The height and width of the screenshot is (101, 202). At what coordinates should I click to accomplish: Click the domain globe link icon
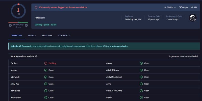click(x=193, y=18)
